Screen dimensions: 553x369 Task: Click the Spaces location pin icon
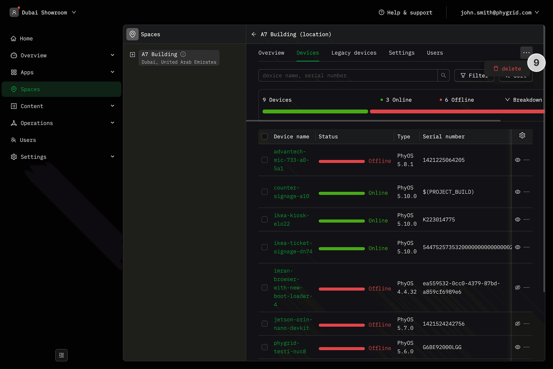click(132, 34)
